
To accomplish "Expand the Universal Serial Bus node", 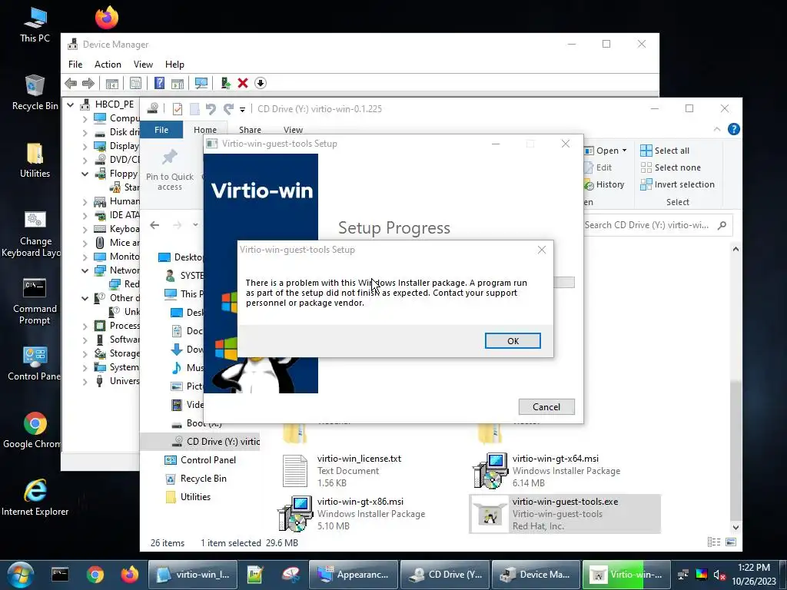I will point(85,381).
